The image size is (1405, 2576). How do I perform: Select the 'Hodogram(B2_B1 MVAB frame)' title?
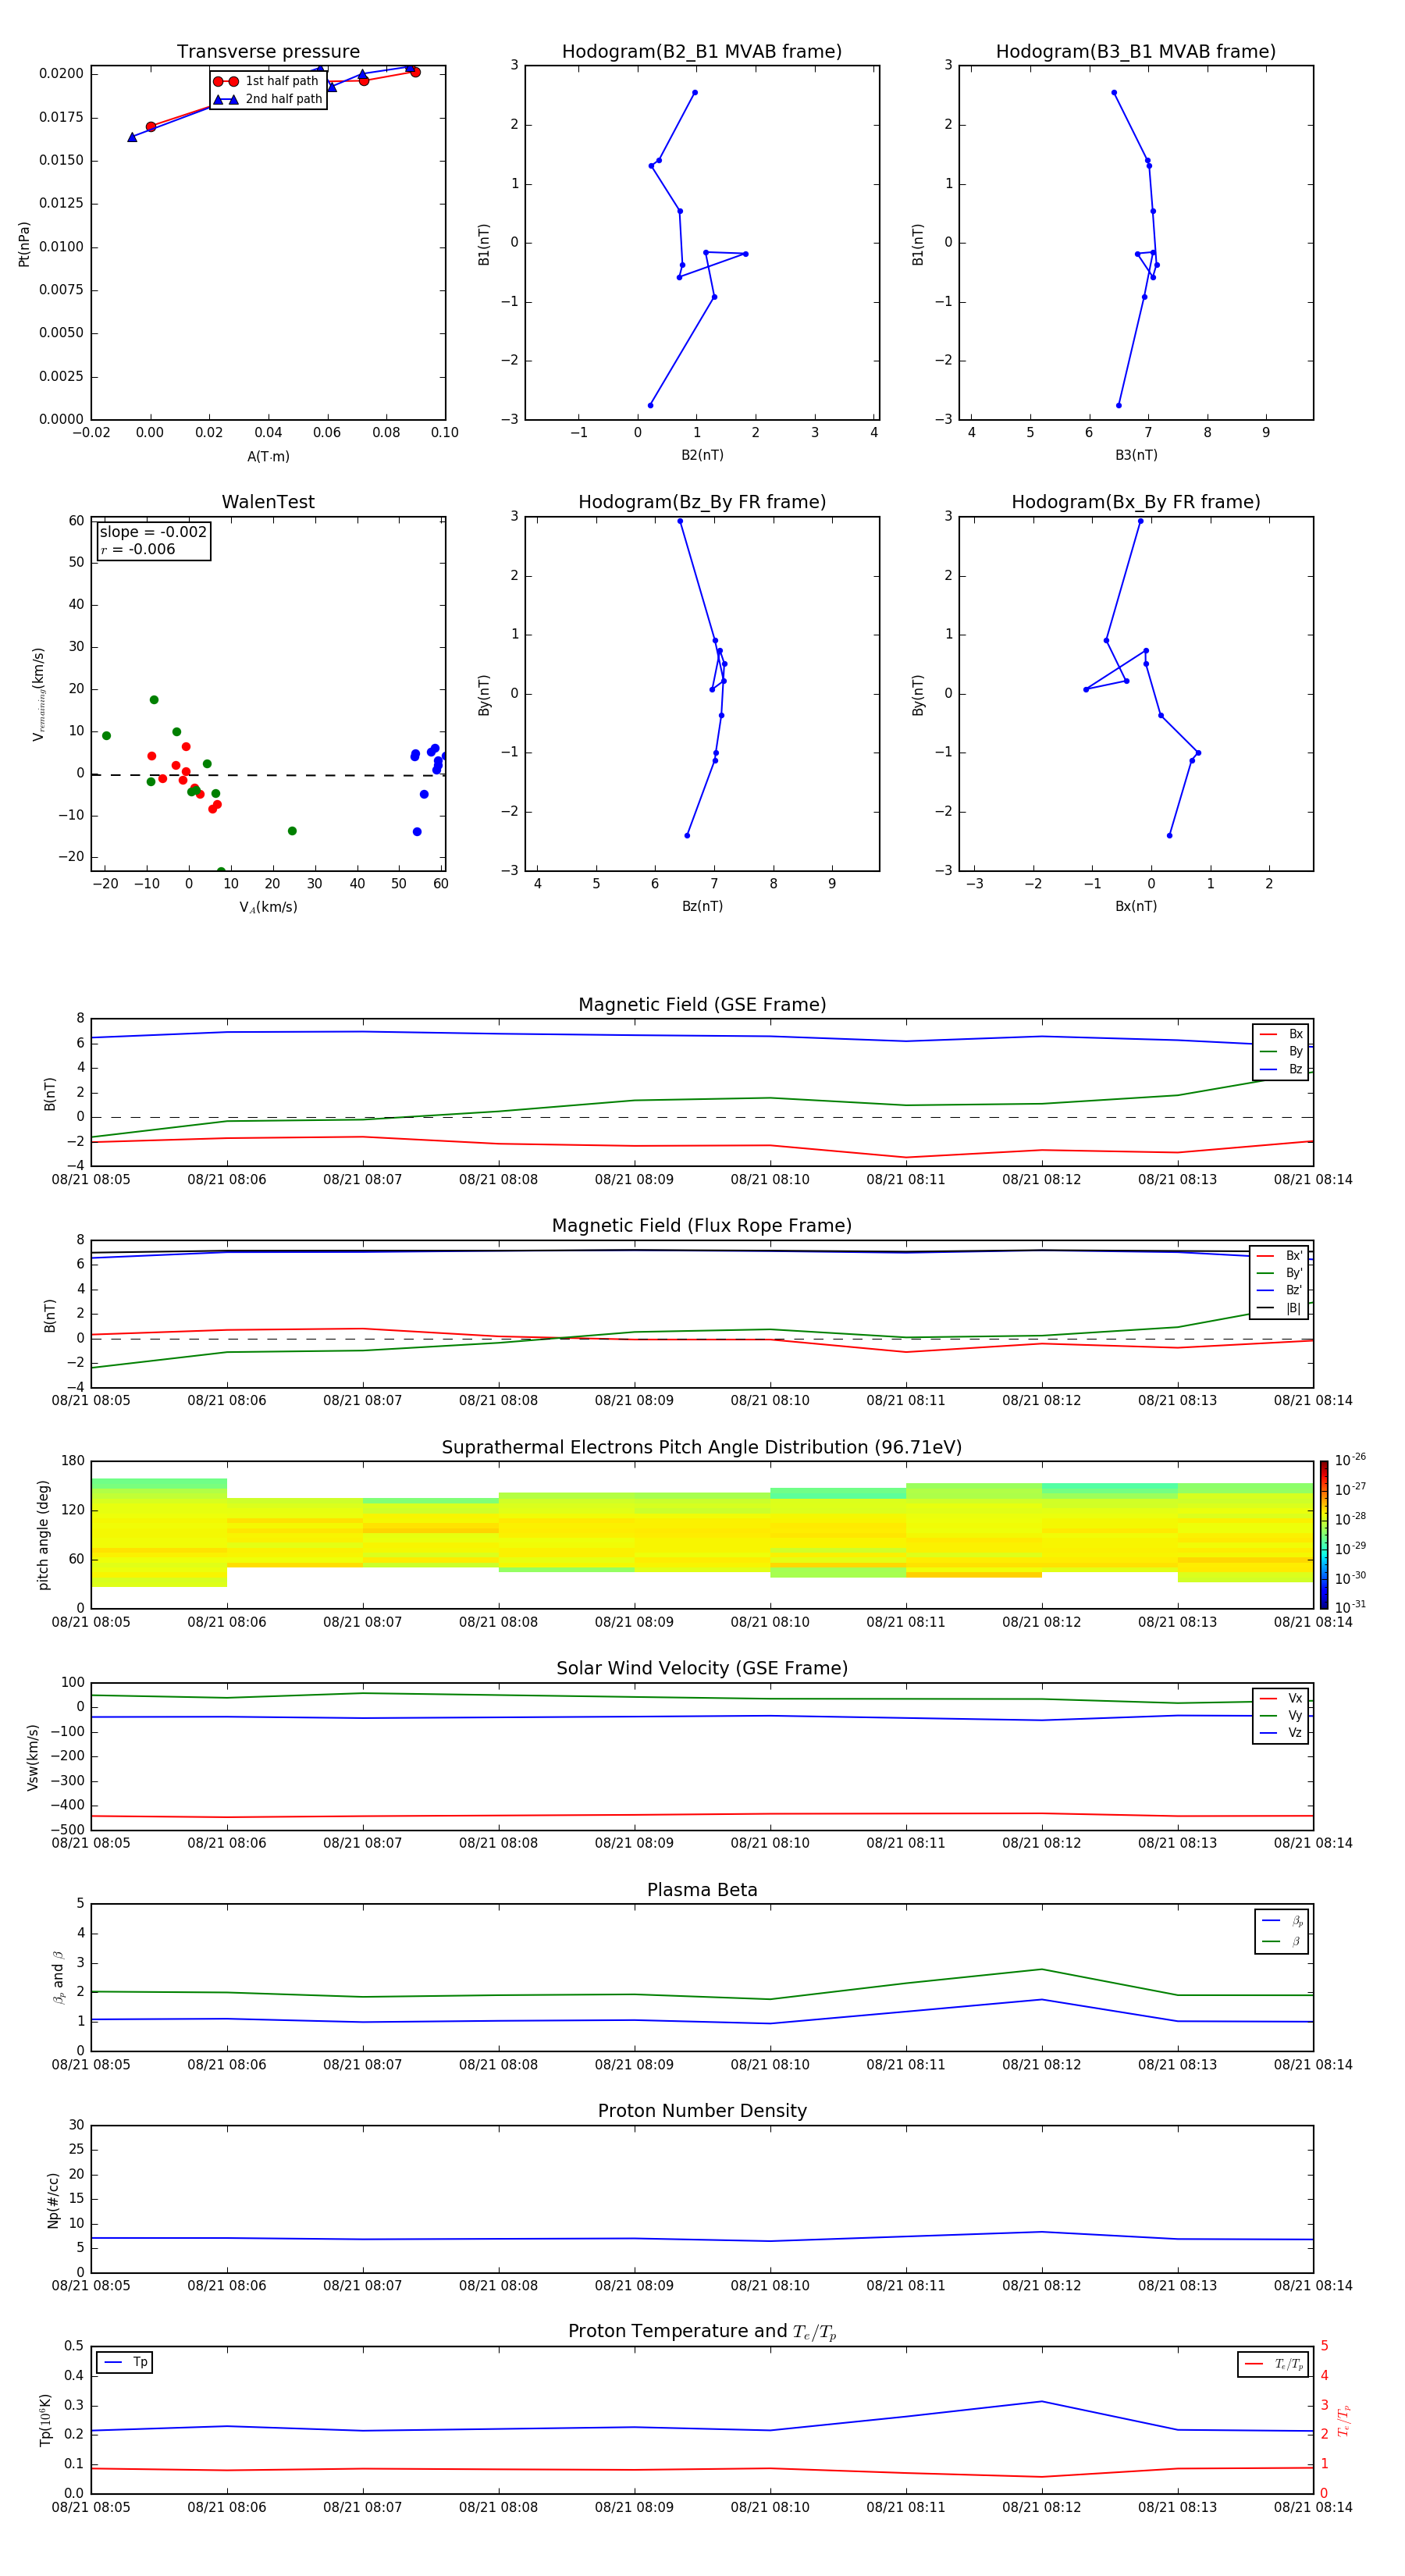pos(702,52)
